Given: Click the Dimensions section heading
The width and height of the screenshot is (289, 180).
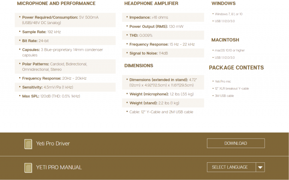Looking at the screenshot, I should (138, 66).
